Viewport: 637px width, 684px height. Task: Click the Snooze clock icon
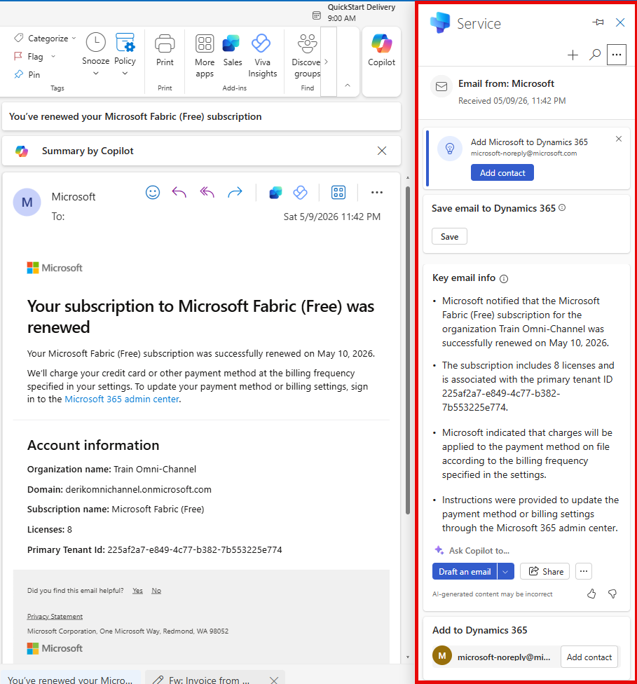point(95,42)
